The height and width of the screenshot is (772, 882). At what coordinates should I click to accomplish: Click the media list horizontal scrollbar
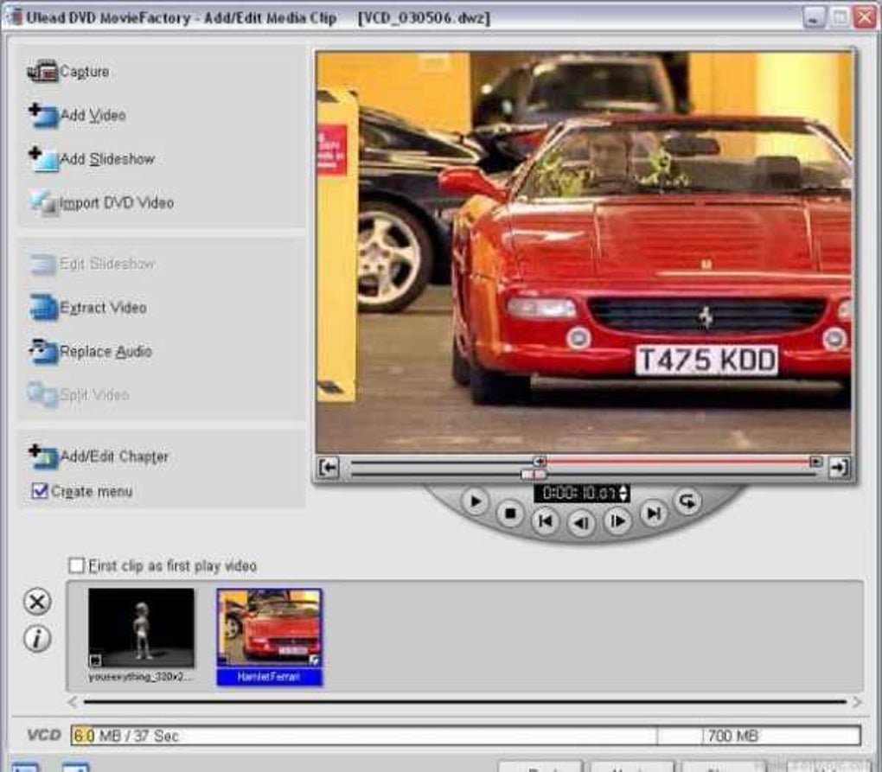(465, 702)
